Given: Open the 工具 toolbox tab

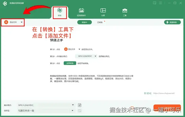Looking at the screenshot, I should [x=125, y=12].
